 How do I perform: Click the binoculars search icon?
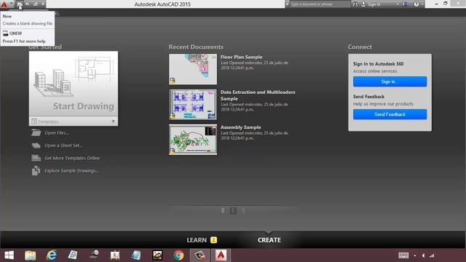click(355, 4)
